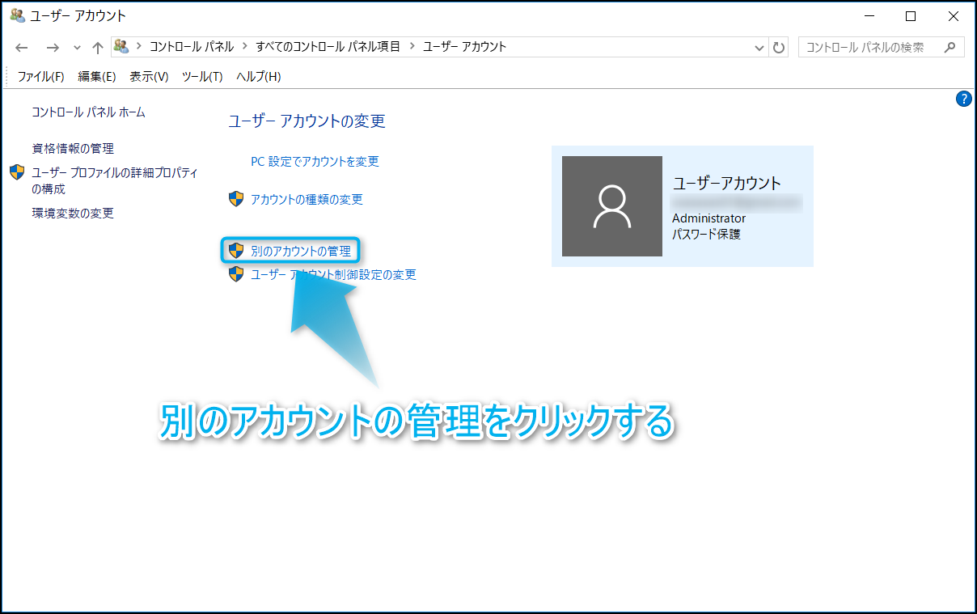Viewport: 977px width, 614px height.
Task: Click the user accounts icon in the address bar
Action: (121, 46)
